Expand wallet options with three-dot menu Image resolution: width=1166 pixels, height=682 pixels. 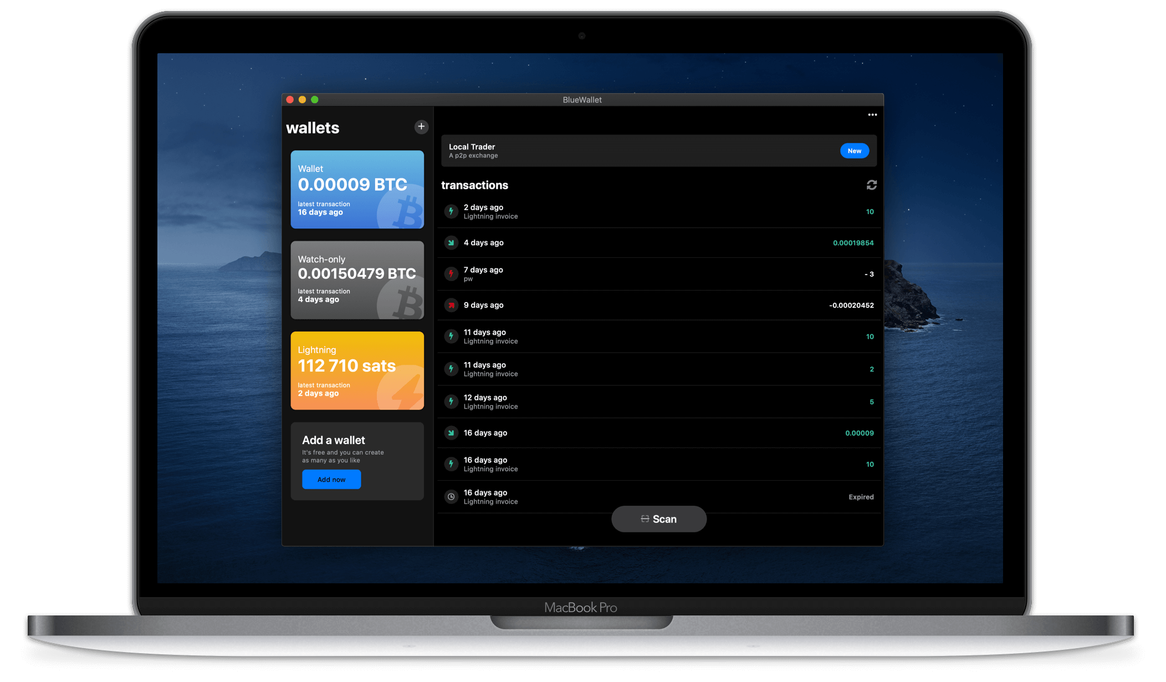[x=872, y=114]
